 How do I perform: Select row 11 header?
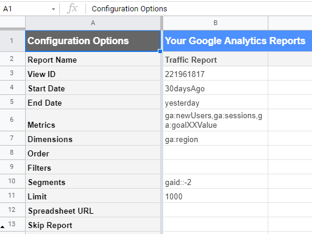[x=13, y=196]
